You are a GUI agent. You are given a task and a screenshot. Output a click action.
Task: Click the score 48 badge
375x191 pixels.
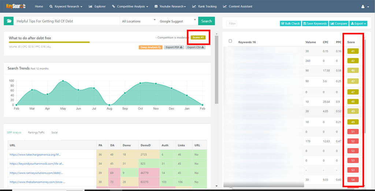point(353,102)
